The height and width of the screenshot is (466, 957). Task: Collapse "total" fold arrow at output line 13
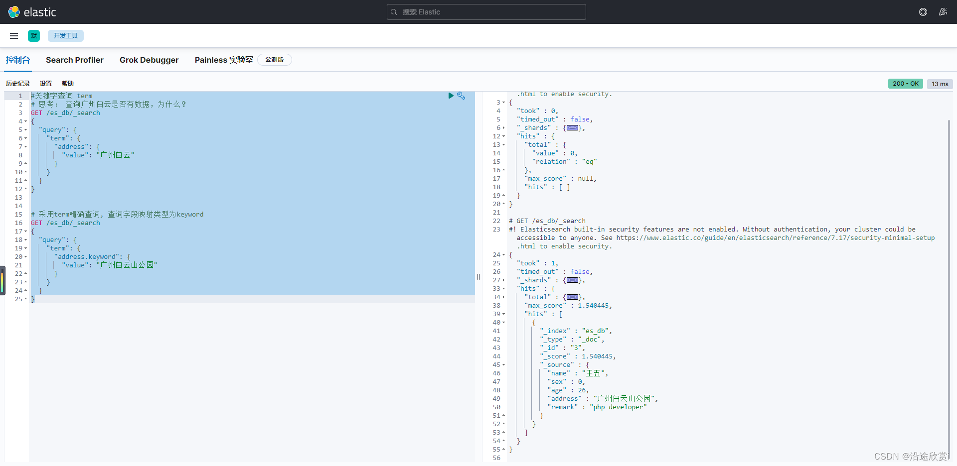(503, 145)
